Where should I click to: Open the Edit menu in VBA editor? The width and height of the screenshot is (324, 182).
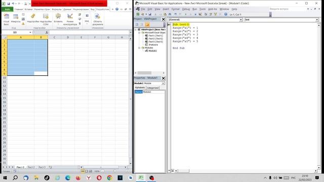coord(150,9)
